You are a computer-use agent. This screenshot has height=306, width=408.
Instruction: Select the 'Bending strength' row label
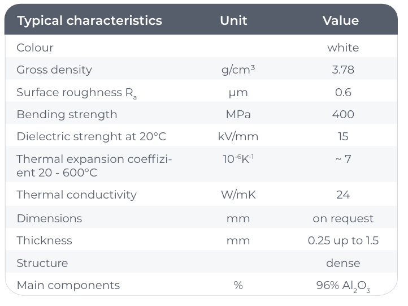coord(67,114)
